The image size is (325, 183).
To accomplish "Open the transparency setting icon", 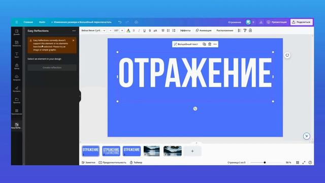I will tap(239, 30).
